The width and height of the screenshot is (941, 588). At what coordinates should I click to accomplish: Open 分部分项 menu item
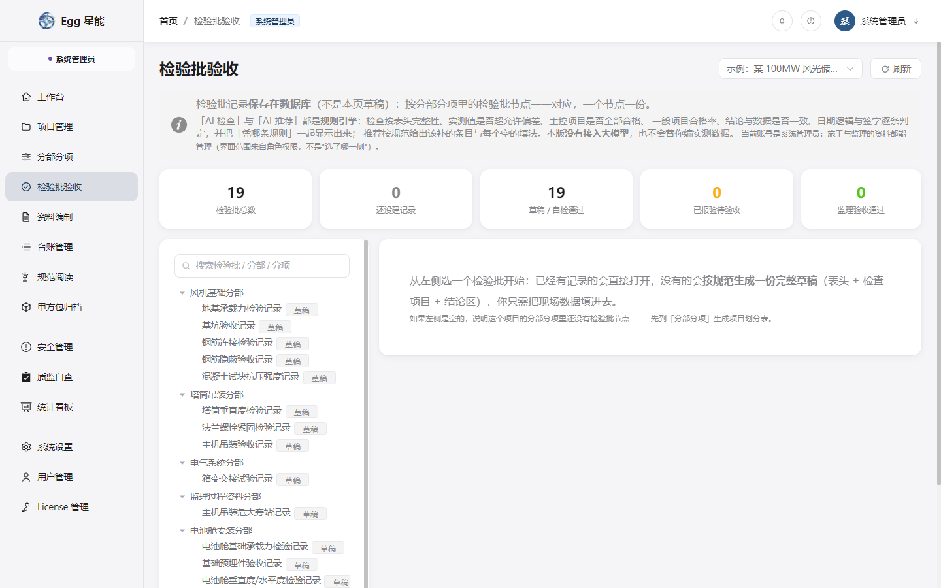71,157
